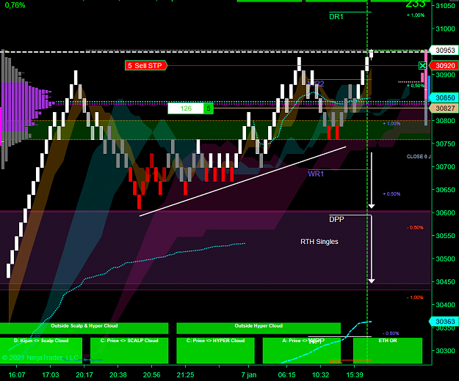The height and width of the screenshot is (381, 459).
Task: Click the 30450 price axis label
Action: pyautogui.click(x=445, y=282)
